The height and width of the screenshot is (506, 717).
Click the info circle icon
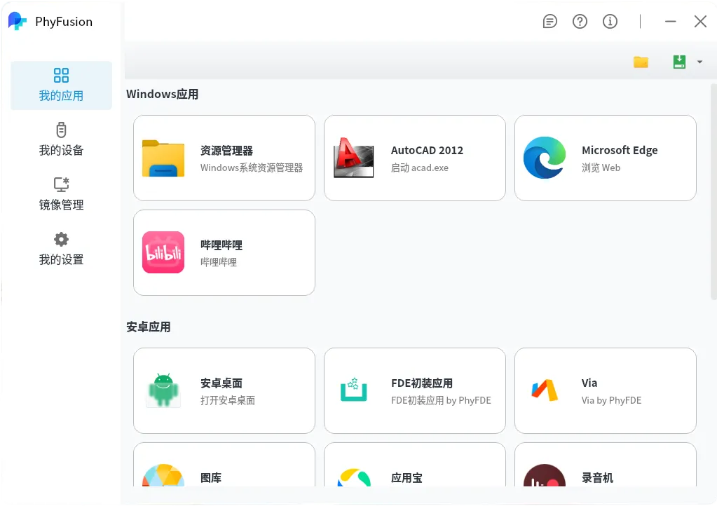610,22
